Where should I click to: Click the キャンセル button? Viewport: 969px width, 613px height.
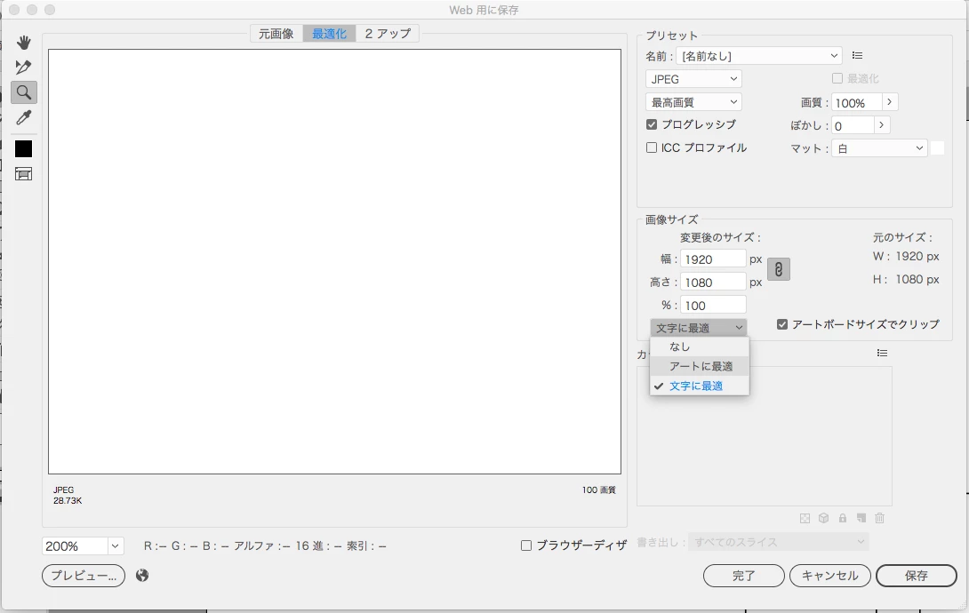point(830,576)
